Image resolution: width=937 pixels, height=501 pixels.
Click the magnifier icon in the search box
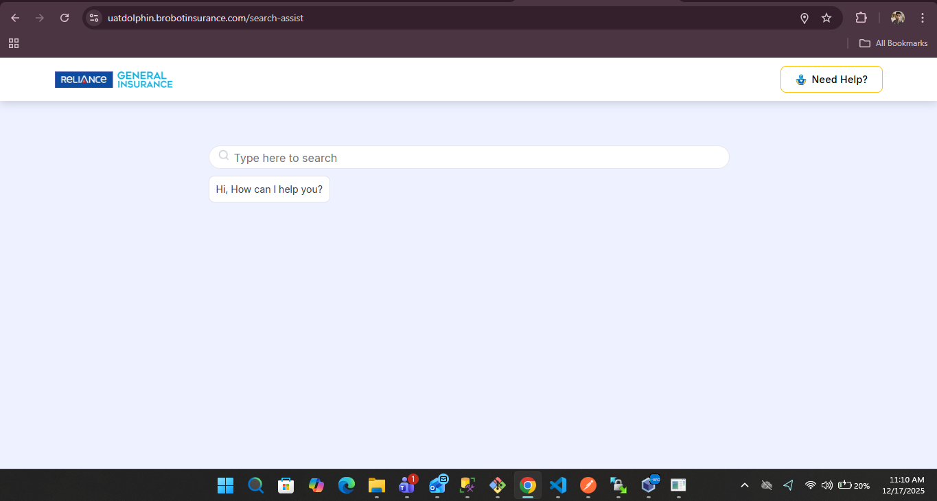[x=224, y=156]
